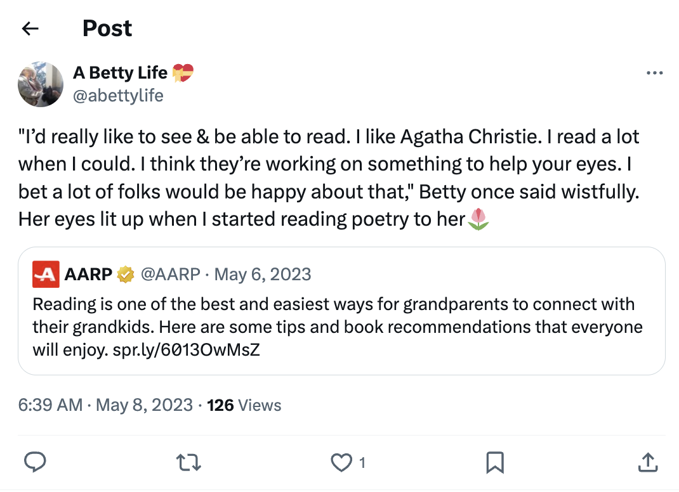Like the post by A Betty Life
Screen dimensions: 679x492
pyautogui.click(x=341, y=462)
